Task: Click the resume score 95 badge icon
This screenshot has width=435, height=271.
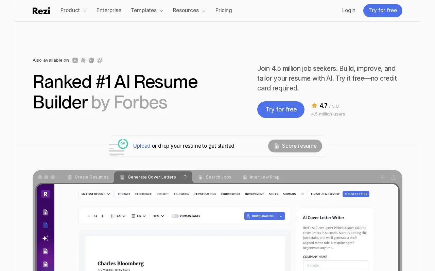Action: coord(123,144)
